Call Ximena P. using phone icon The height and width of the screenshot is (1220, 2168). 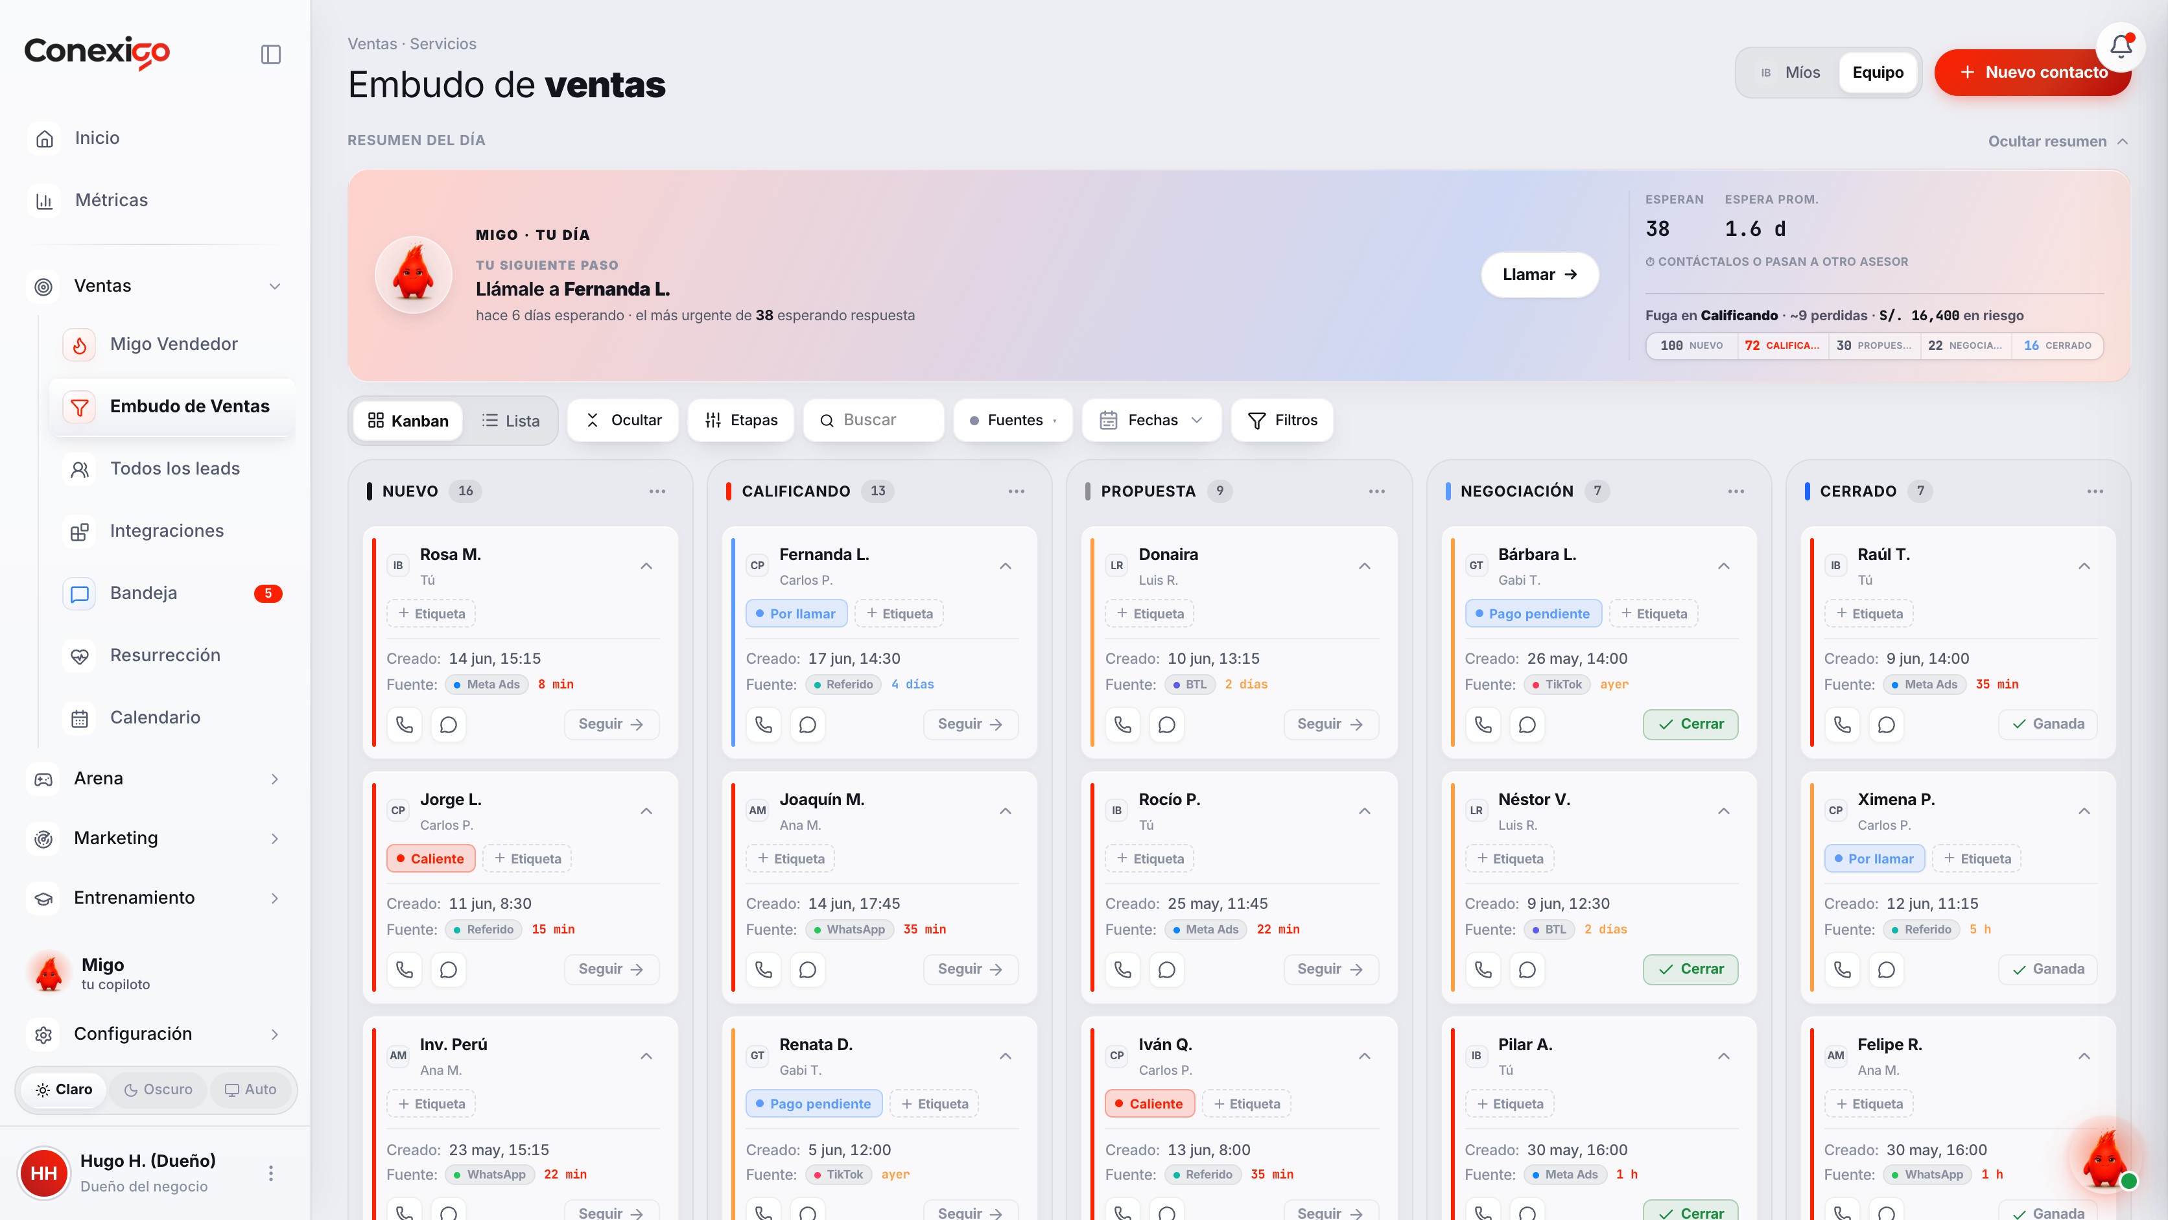pos(1843,969)
